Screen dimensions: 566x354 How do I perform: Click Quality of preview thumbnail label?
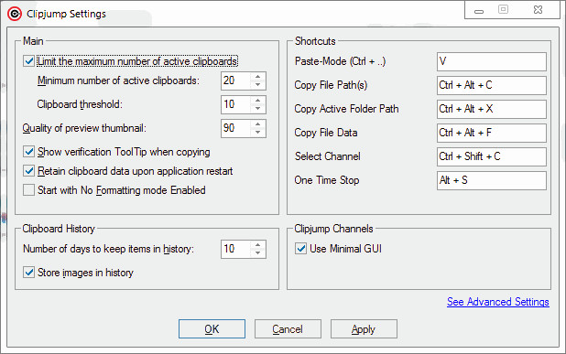coord(84,128)
